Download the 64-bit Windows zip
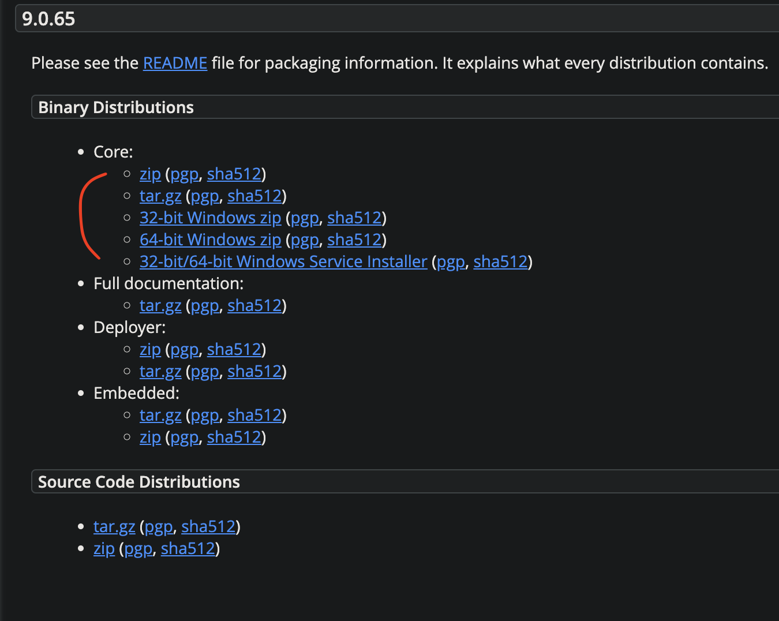This screenshot has width=779, height=621. click(x=210, y=240)
